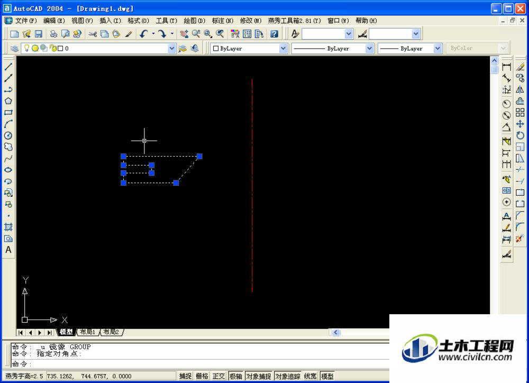Open the text style dropdown
This screenshot has width=529, height=383.
coord(349,34)
